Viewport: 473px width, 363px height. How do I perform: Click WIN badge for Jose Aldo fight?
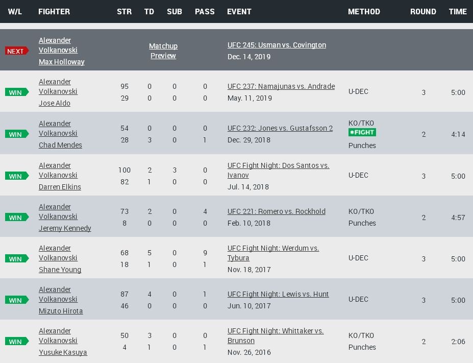[16, 92]
